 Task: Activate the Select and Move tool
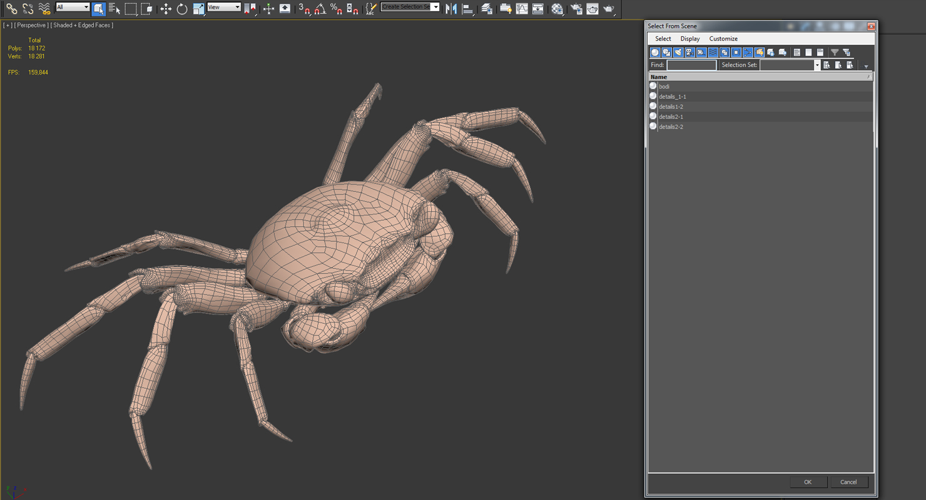(166, 9)
